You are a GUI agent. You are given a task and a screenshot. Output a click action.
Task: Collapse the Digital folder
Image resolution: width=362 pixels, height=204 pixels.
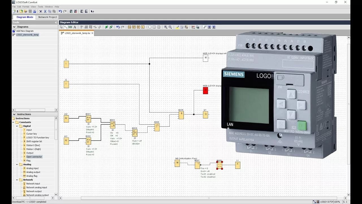[17, 126]
